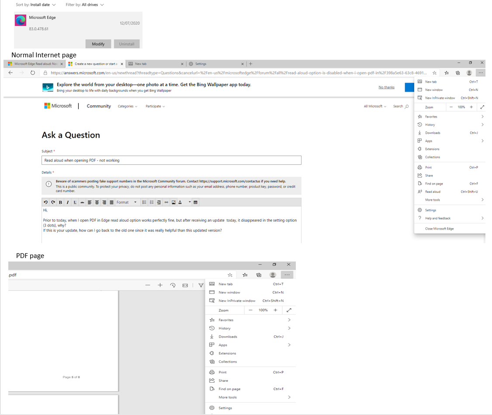This screenshot has height=415, width=492.
Task: Click the page refresh icon
Action: coord(33,73)
